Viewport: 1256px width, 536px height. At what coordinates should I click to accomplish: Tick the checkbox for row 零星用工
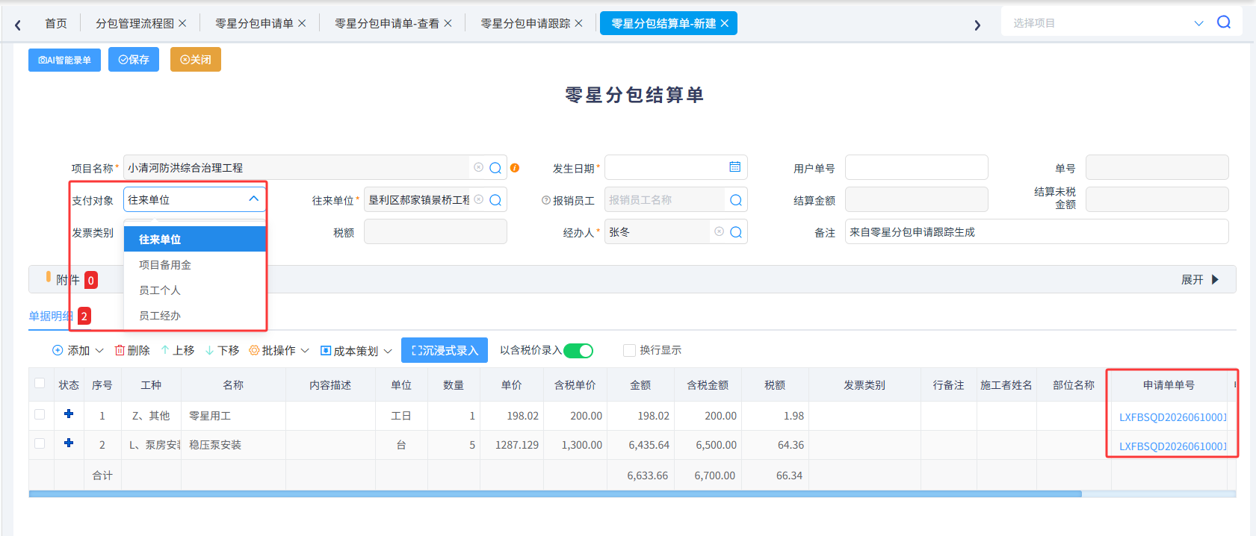pyautogui.click(x=40, y=414)
